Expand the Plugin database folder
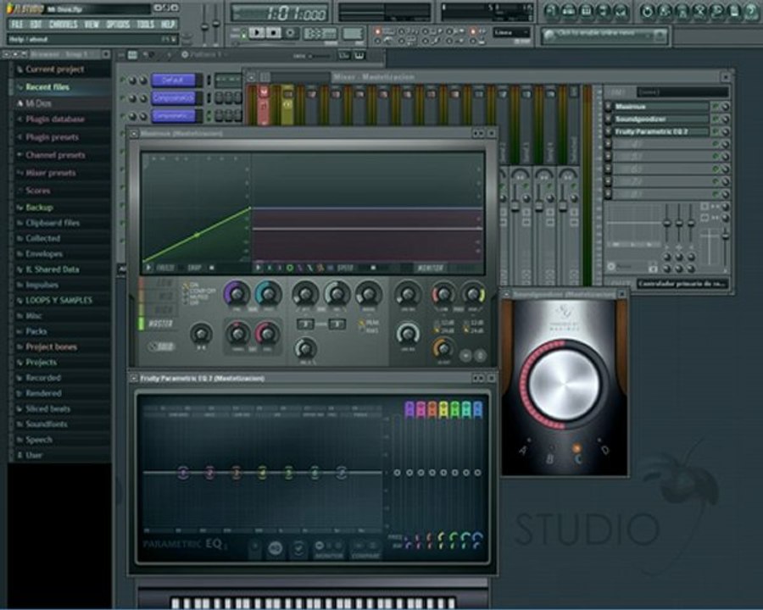The image size is (763, 610). pyautogui.click(x=55, y=119)
